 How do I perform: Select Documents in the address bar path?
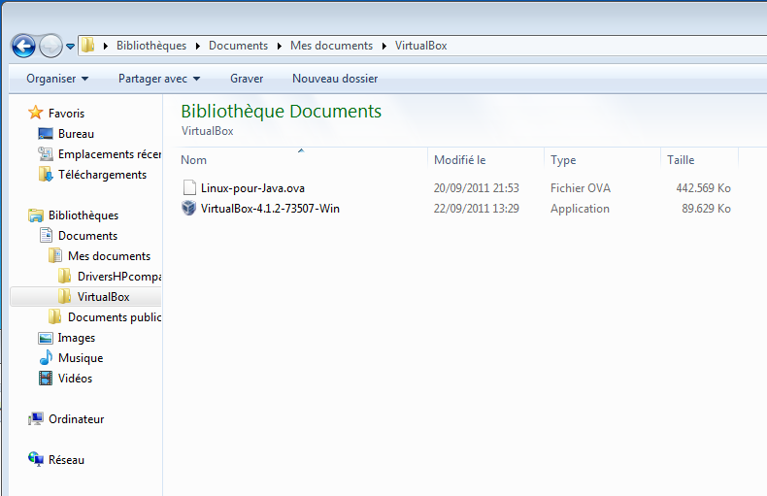238,46
